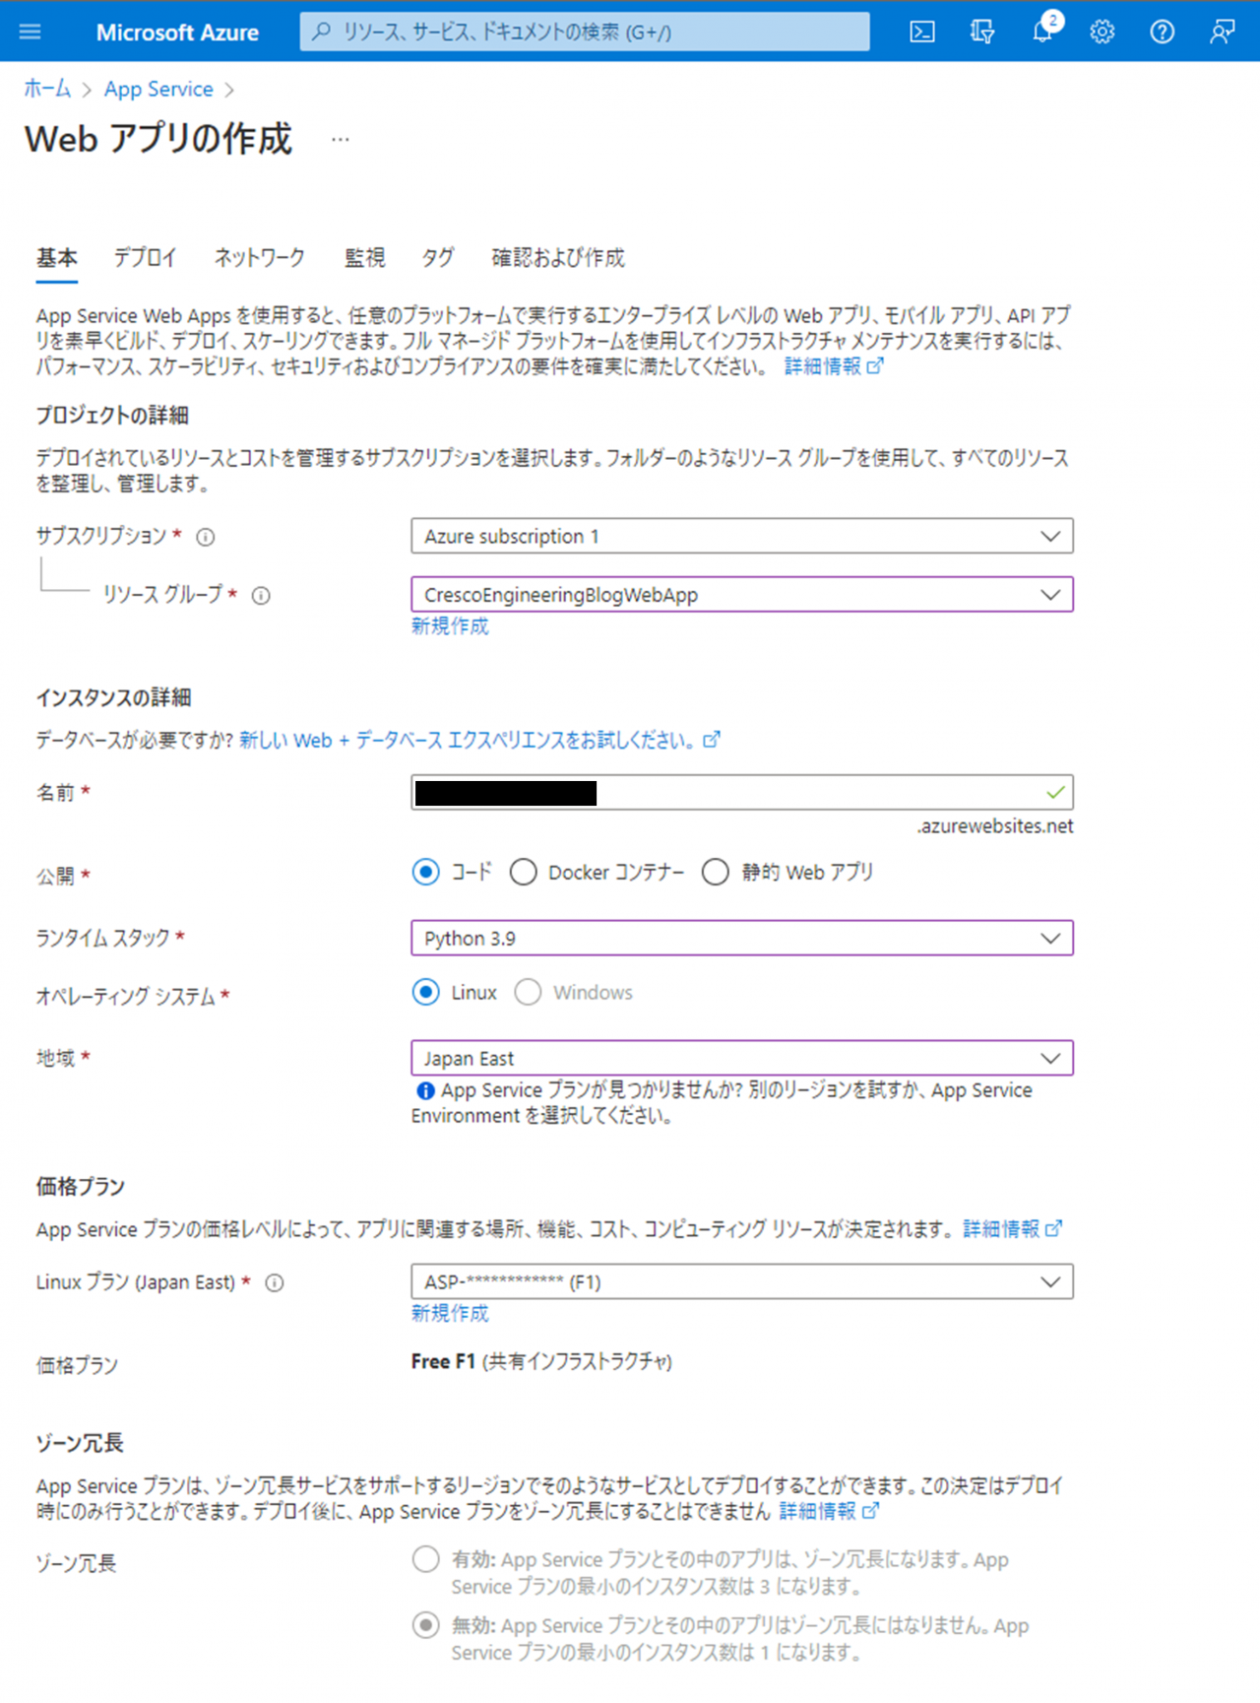Viewport: 1260px width, 1703px height.
Task: Open portal settings gear
Action: point(1102,32)
